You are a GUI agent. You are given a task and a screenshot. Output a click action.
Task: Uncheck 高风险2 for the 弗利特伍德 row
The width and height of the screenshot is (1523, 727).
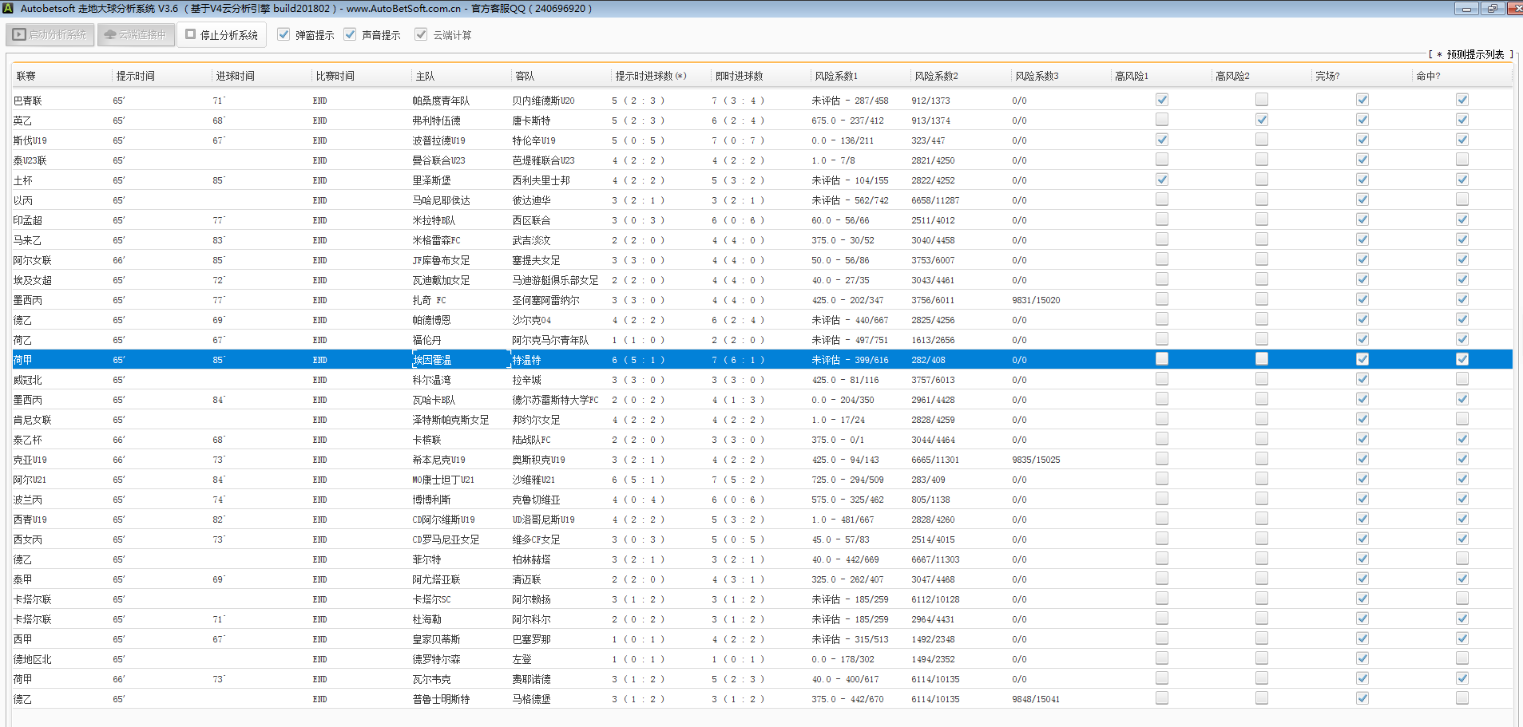click(x=1262, y=120)
